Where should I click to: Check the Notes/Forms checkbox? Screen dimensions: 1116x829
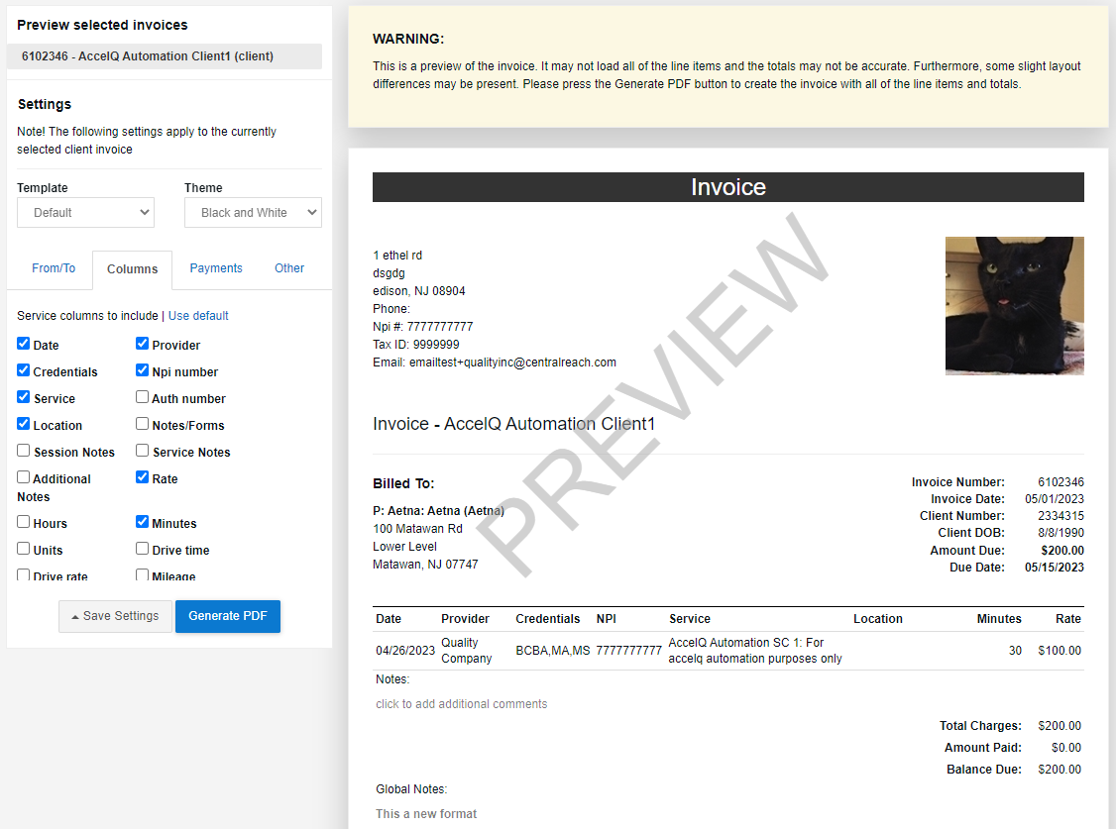(141, 425)
